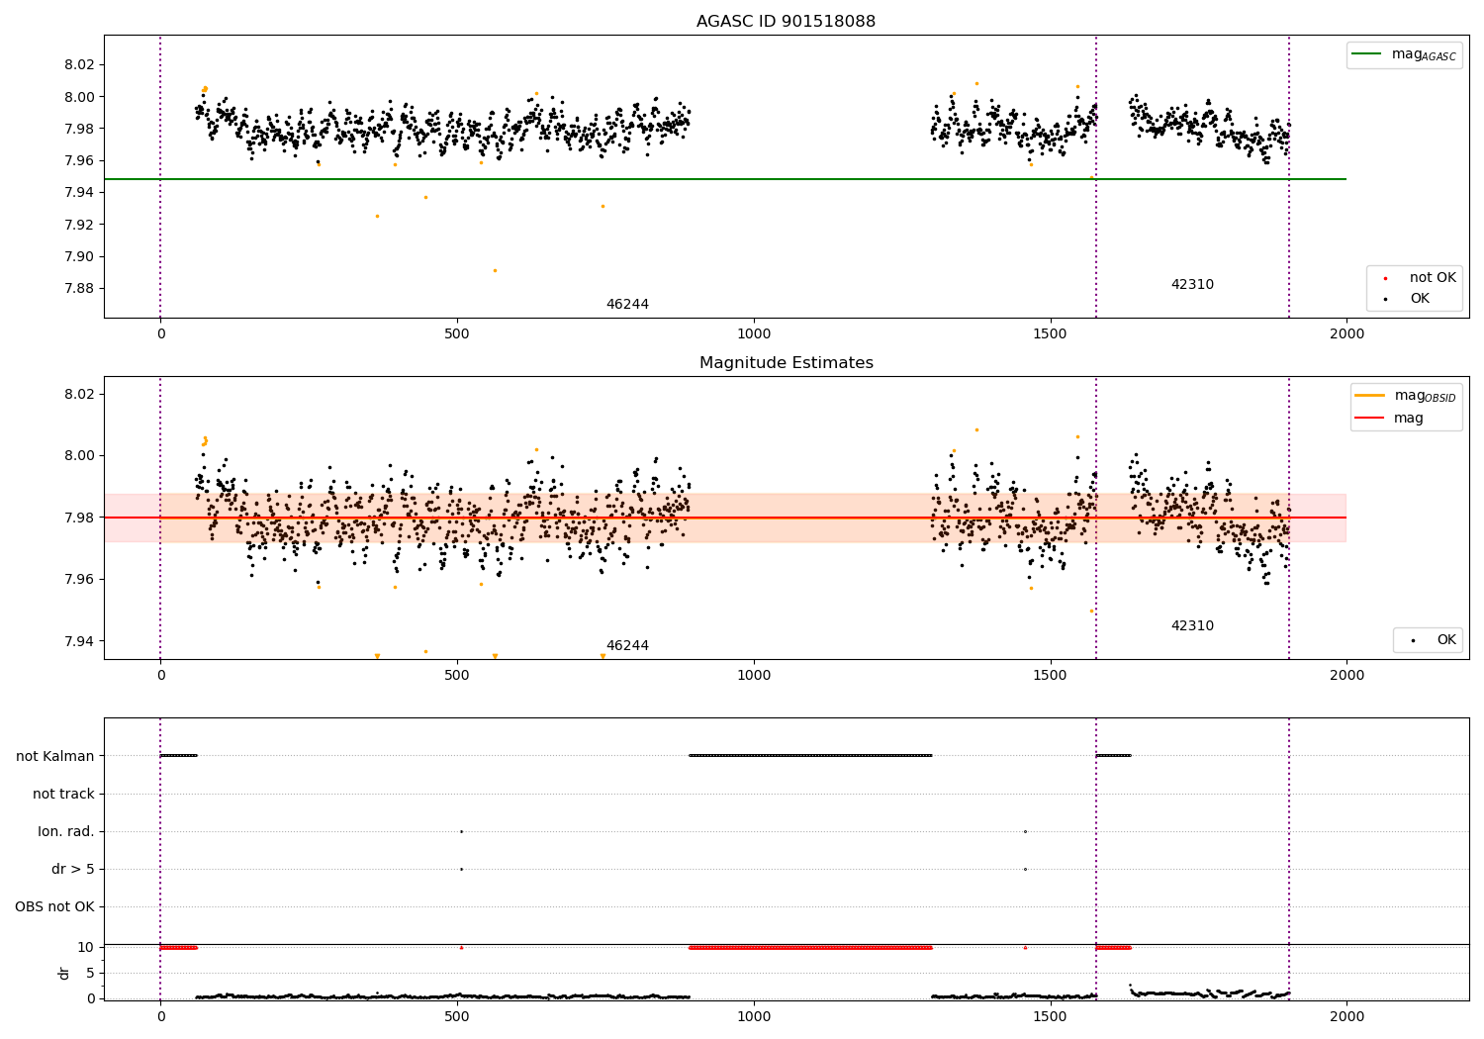
Task: Click the black 'OK' legend marker in top plot
Action: point(1385,299)
